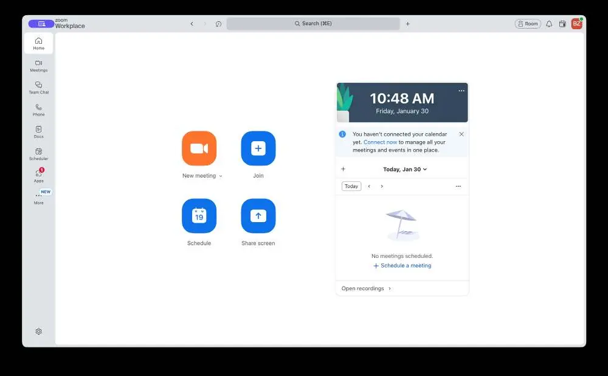
Task: Start a New meeting with orange camera icon
Action: tap(199, 148)
